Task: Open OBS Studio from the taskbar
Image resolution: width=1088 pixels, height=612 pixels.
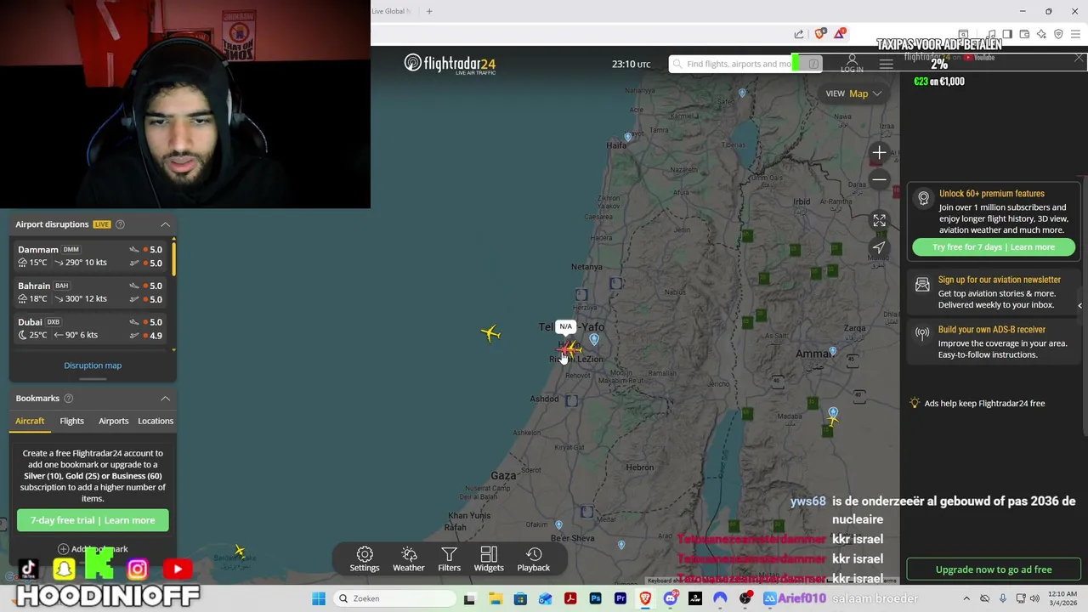Action: 745,598
